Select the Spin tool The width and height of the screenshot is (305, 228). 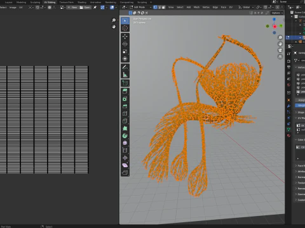125,136
